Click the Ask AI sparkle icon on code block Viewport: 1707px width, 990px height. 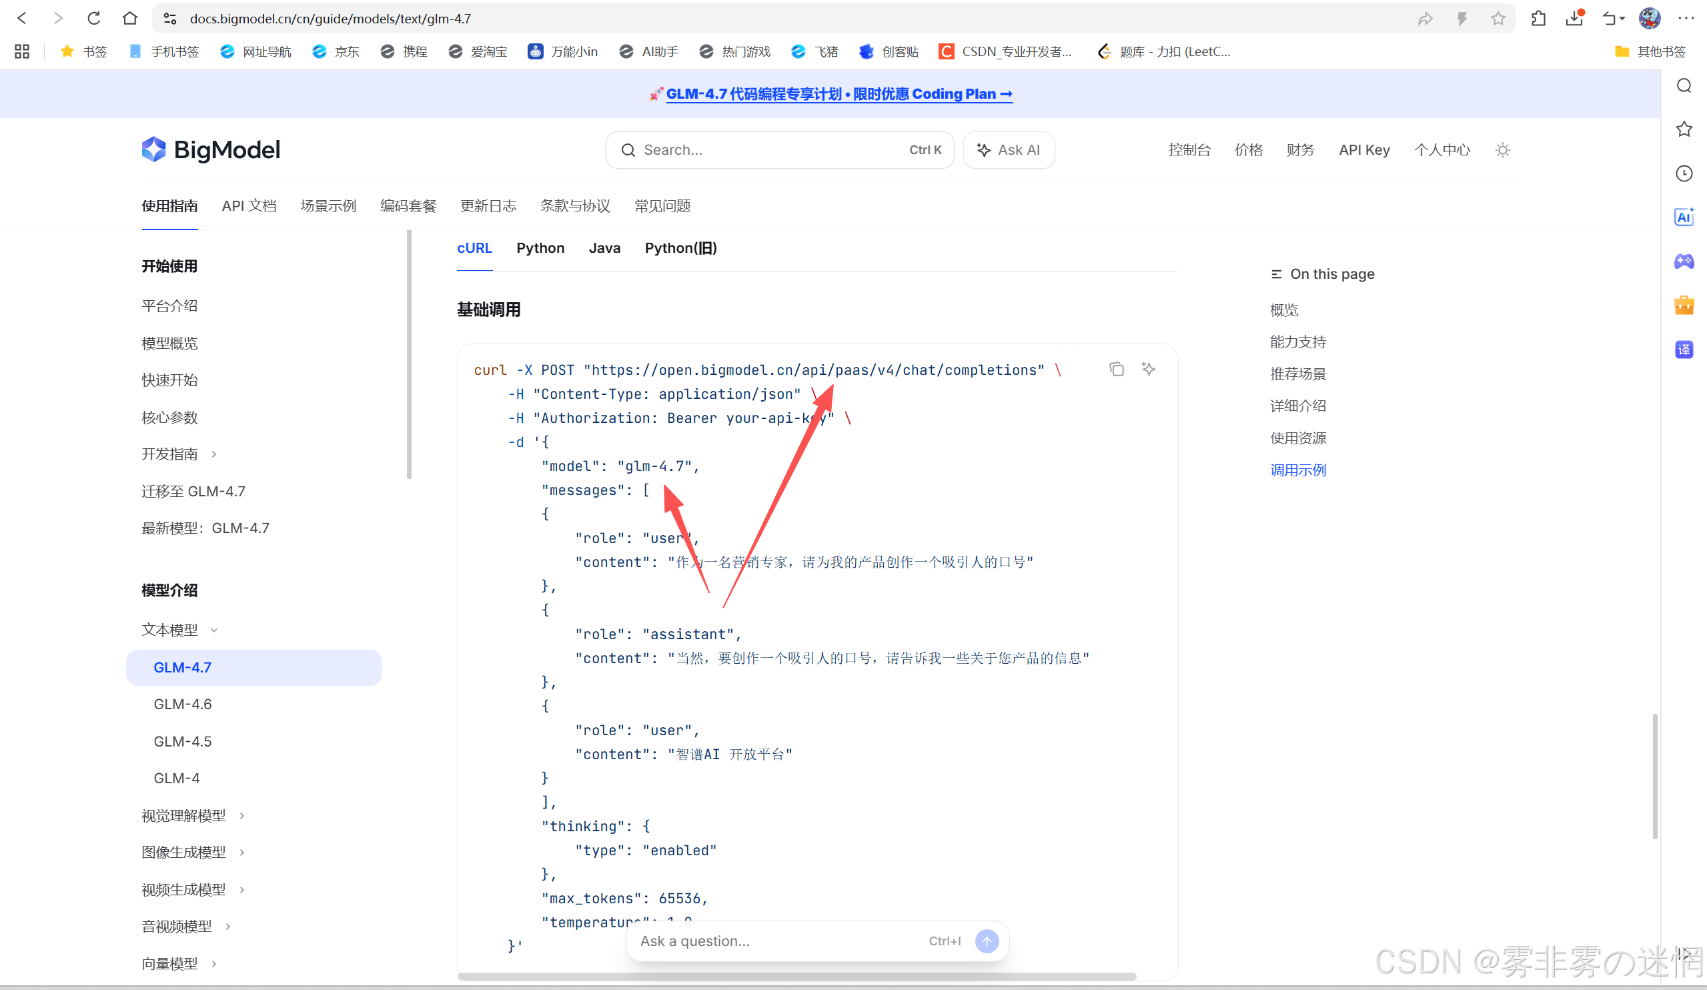(1148, 370)
